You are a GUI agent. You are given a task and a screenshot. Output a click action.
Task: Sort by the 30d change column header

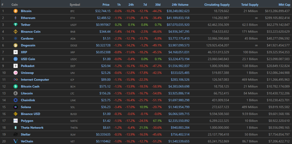pos(157,5)
